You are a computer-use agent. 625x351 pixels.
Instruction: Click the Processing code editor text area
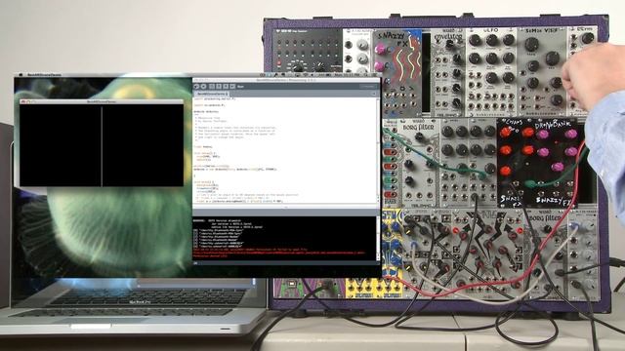pyautogui.click(x=284, y=151)
